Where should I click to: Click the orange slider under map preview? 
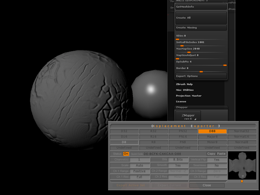pos(242,181)
